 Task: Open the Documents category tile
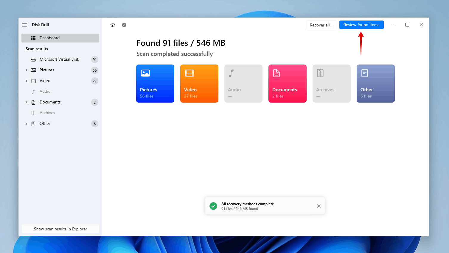pos(287,84)
